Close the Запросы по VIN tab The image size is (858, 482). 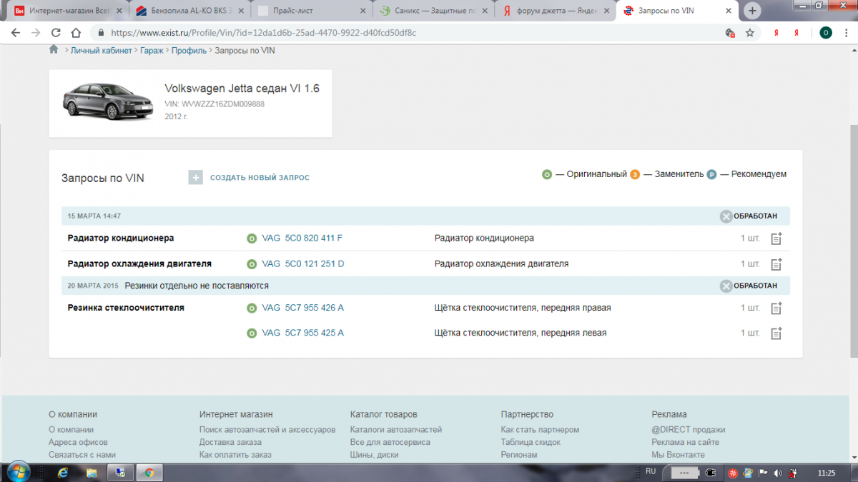coord(728,11)
